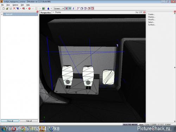Click the tools panel scroll-up arrow

coord(175,14)
